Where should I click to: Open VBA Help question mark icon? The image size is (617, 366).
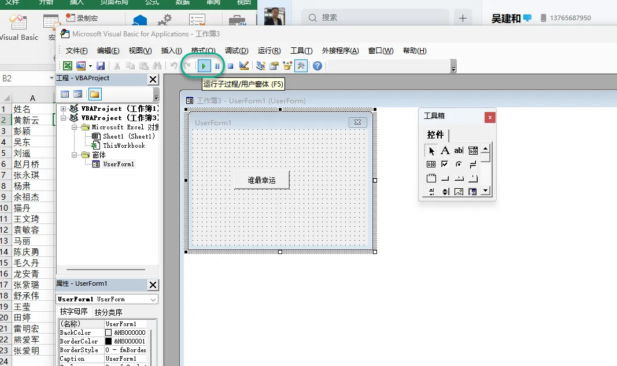pyautogui.click(x=317, y=66)
